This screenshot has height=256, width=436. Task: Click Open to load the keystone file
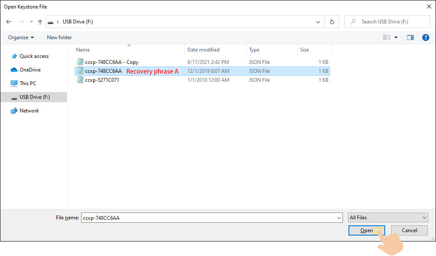(366, 230)
